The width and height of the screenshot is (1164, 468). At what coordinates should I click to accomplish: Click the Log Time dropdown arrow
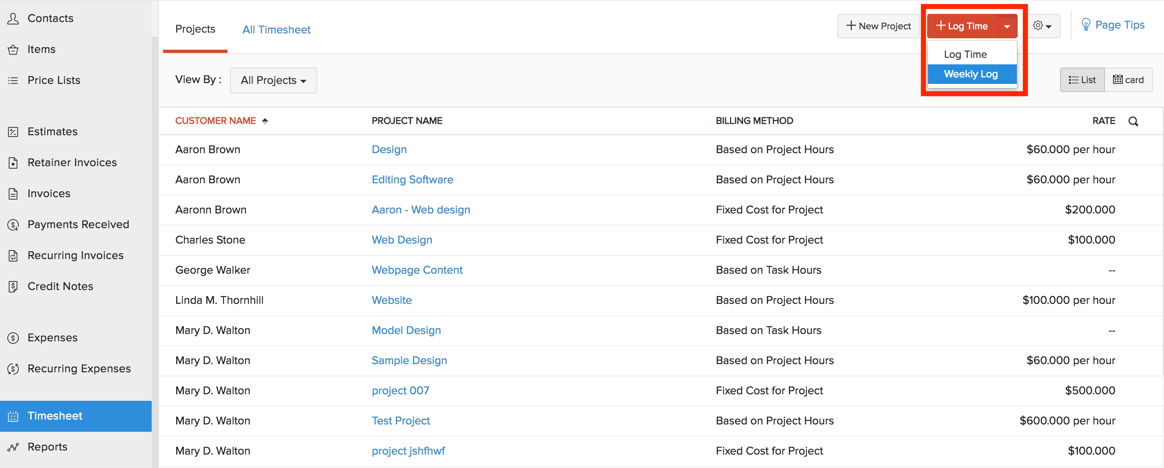(1007, 26)
